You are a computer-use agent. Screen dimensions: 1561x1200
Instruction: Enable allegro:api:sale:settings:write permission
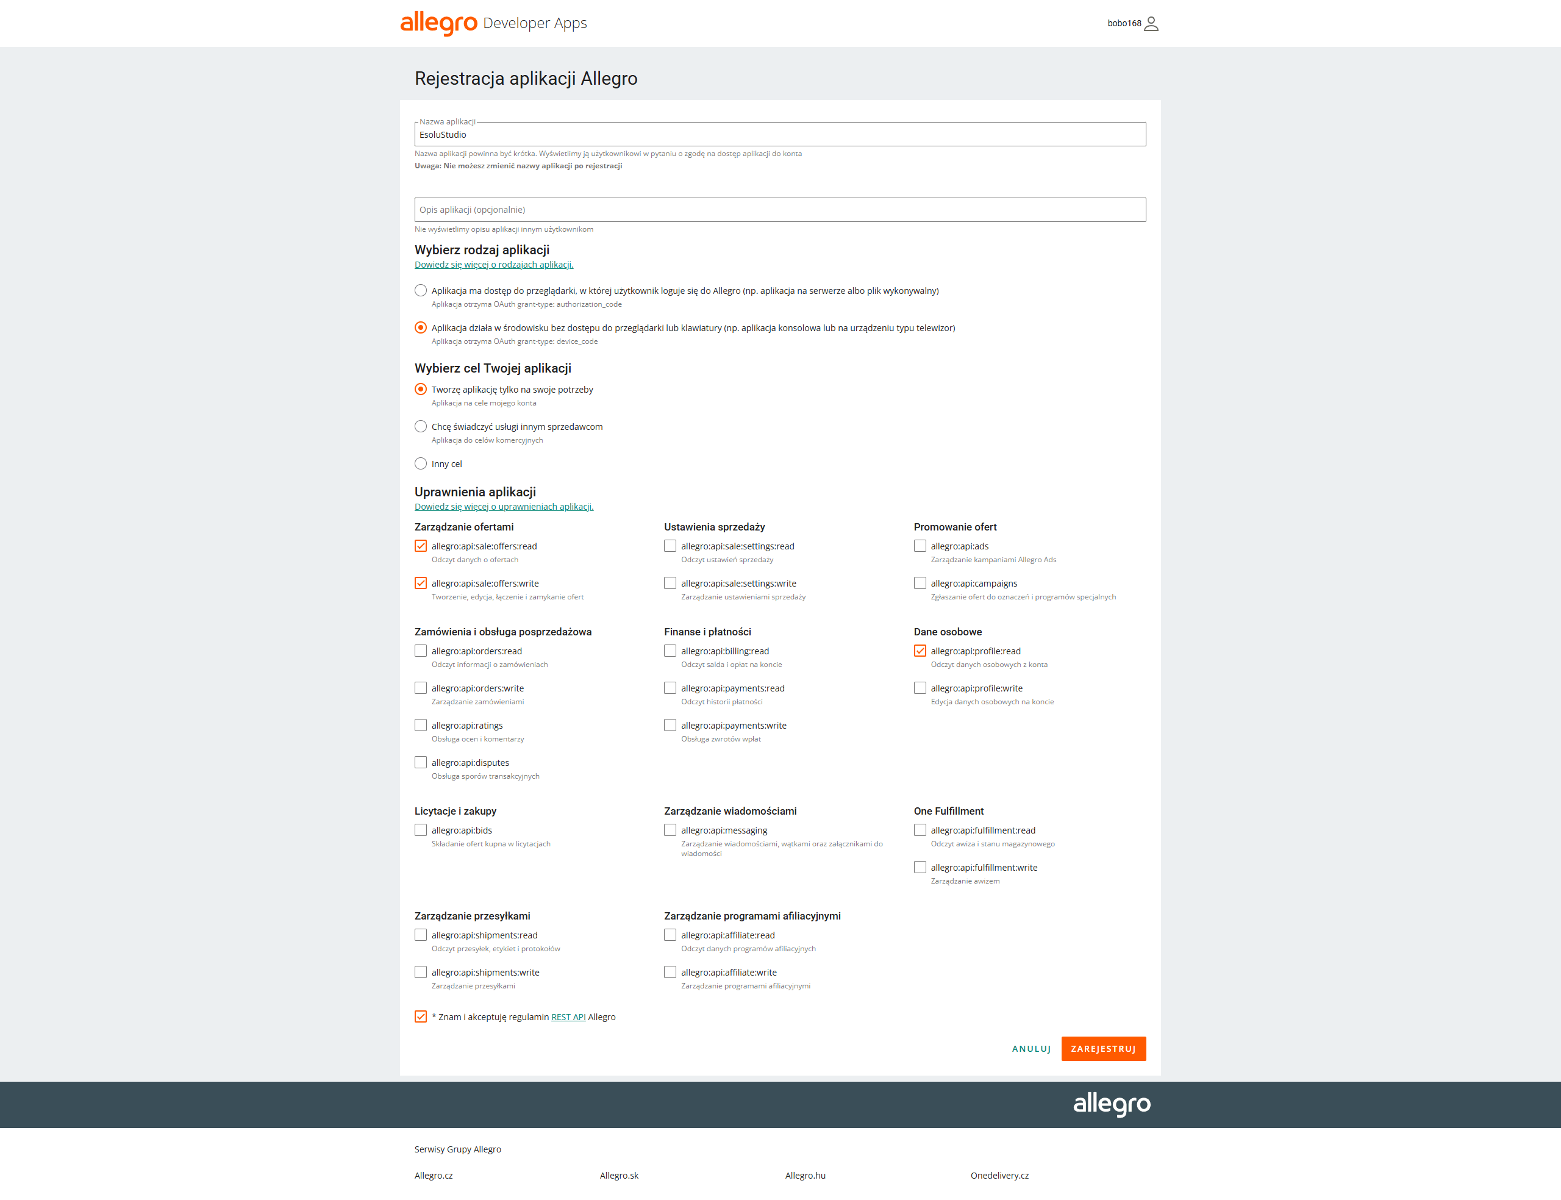click(x=670, y=583)
